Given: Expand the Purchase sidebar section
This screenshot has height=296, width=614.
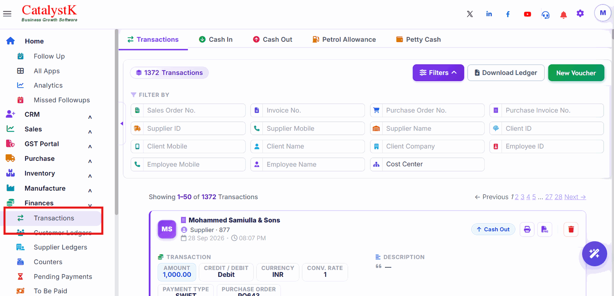Looking at the screenshot, I should 90,161.
